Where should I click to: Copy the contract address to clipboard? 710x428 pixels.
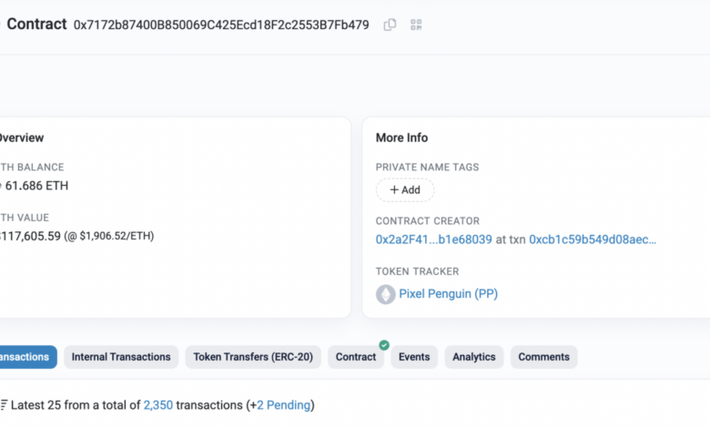(390, 25)
